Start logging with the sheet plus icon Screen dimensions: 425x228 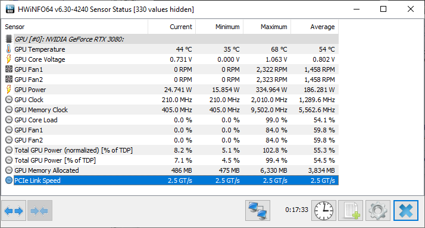[351, 210]
